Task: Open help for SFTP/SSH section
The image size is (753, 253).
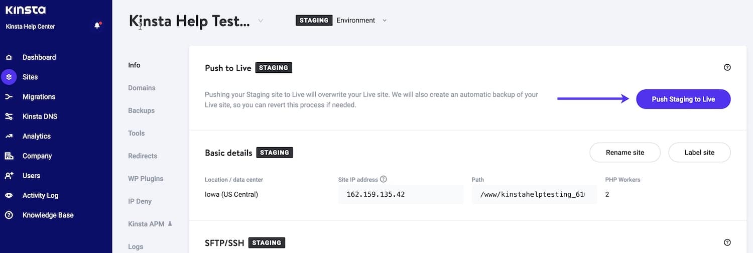Action: click(727, 242)
